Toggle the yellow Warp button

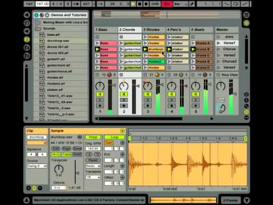[93, 137]
